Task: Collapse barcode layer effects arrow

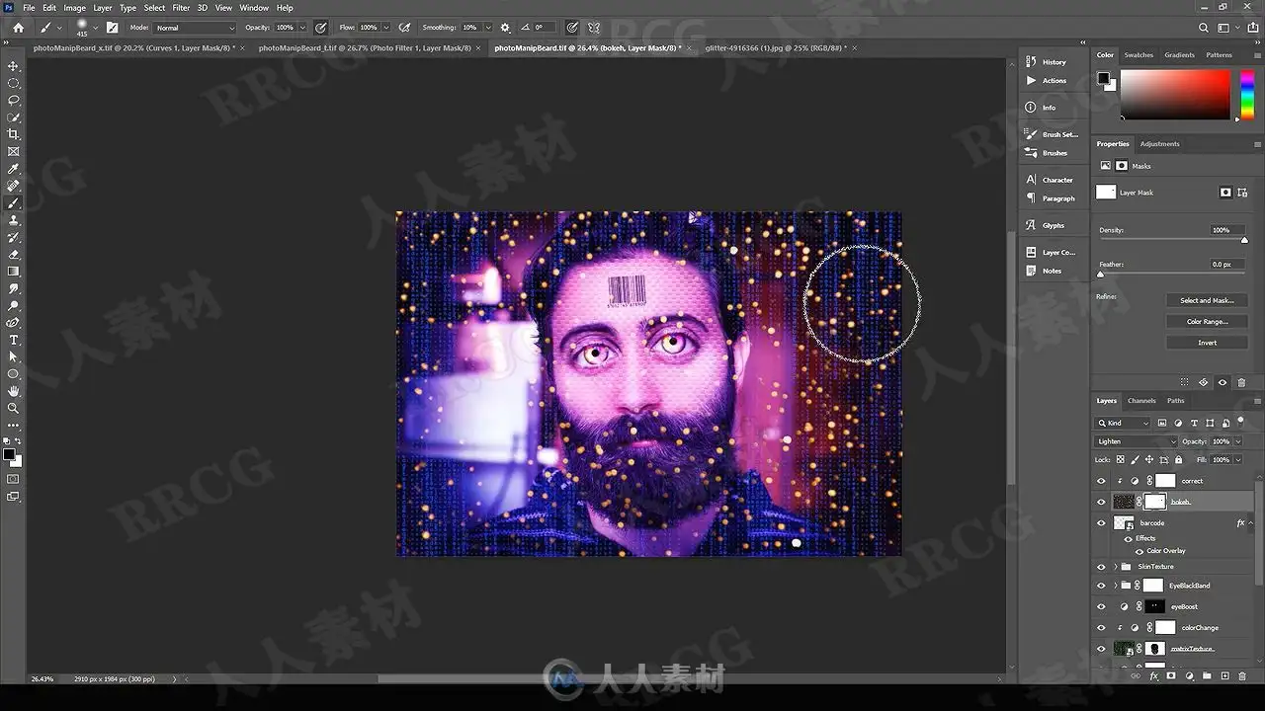Action: 1252,523
